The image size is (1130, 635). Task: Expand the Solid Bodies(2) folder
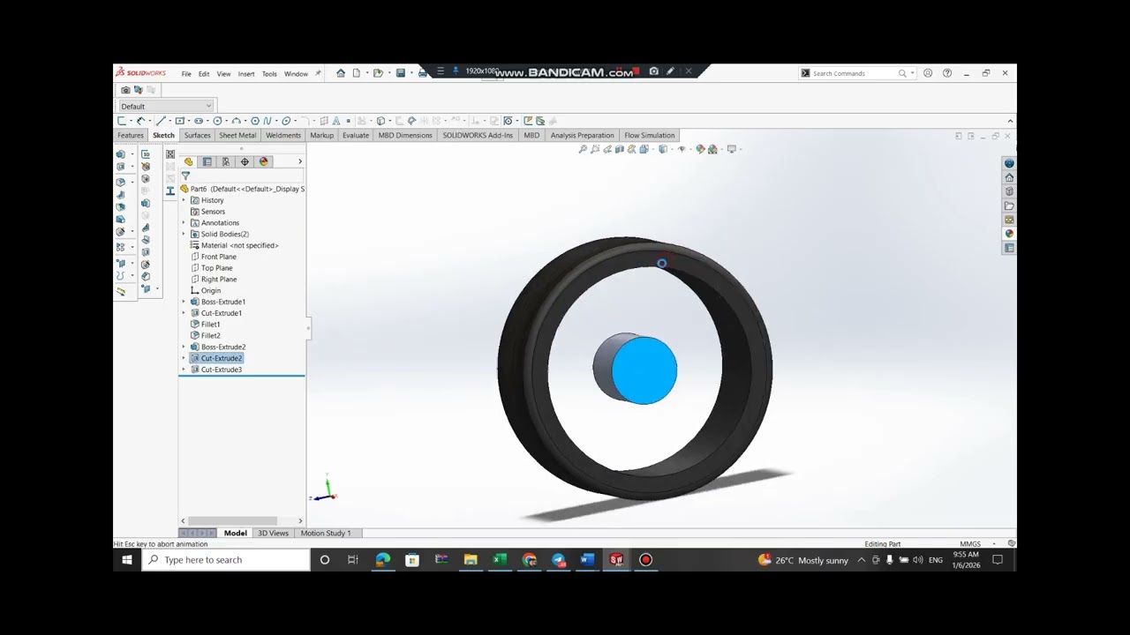(184, 234)
